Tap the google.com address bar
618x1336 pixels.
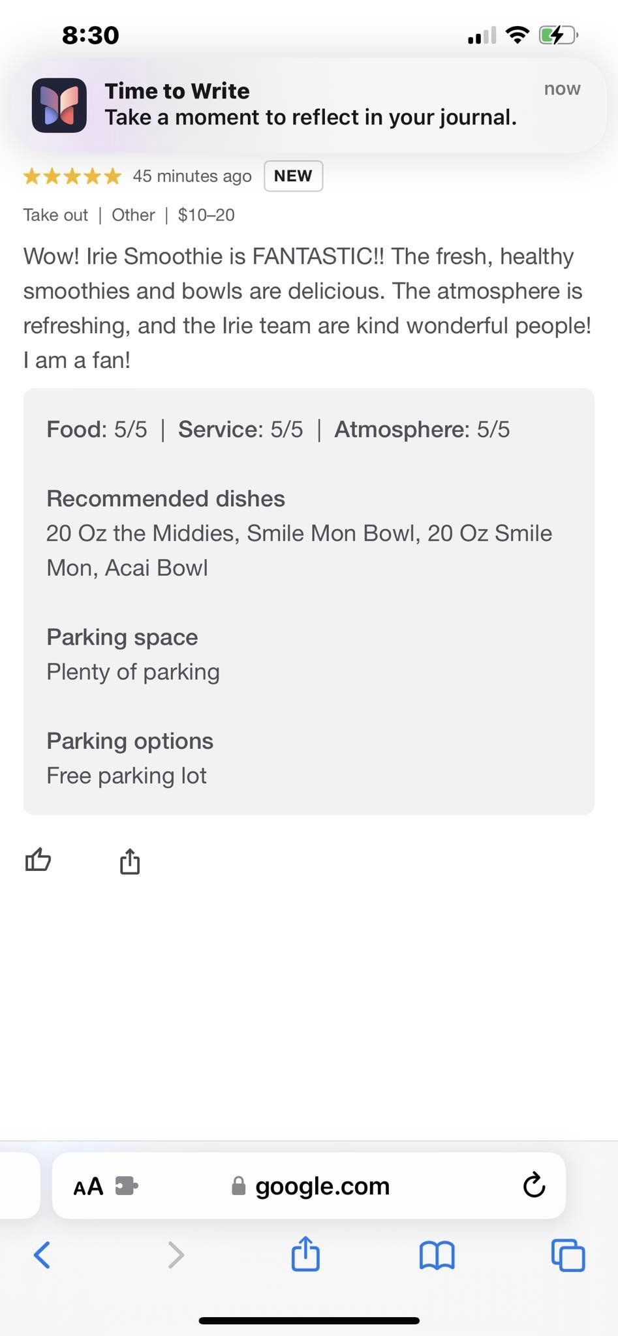(309, 1185)
